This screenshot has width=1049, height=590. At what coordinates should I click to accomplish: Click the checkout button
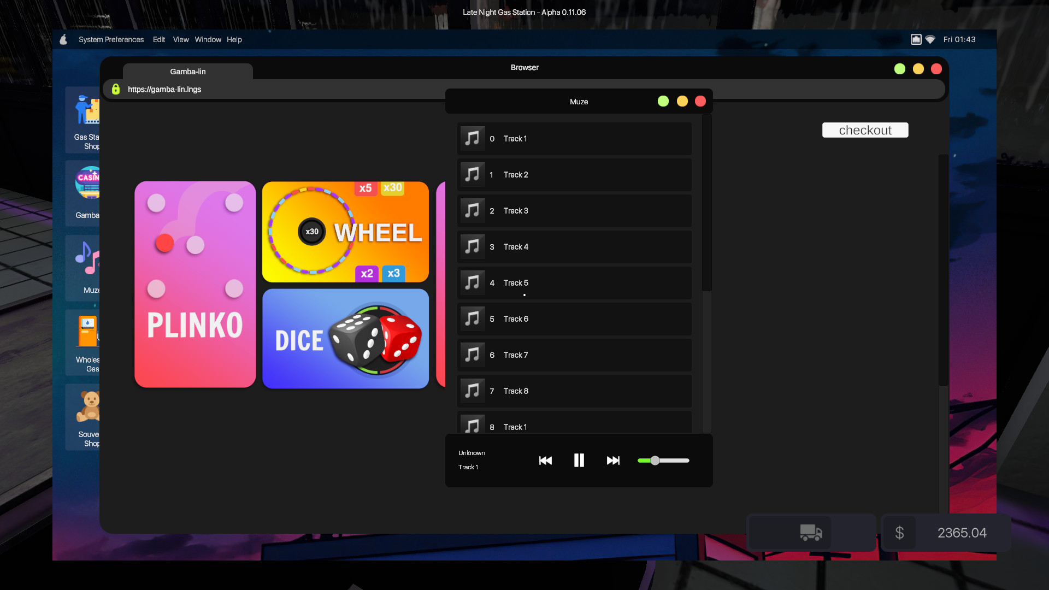[x=864, y=129]
